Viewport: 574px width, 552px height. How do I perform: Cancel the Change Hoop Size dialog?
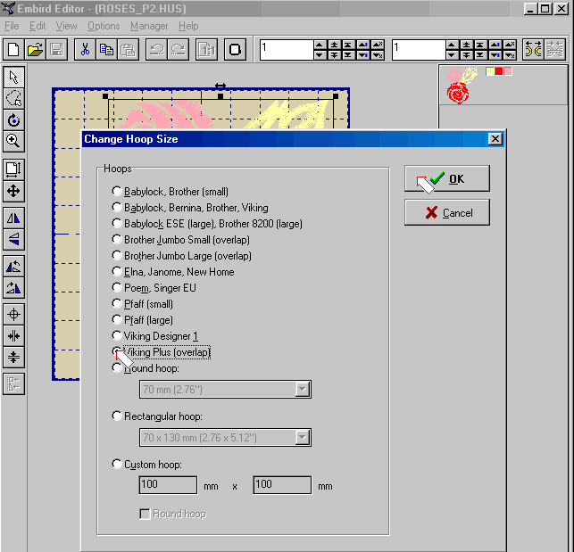[447, 212]
